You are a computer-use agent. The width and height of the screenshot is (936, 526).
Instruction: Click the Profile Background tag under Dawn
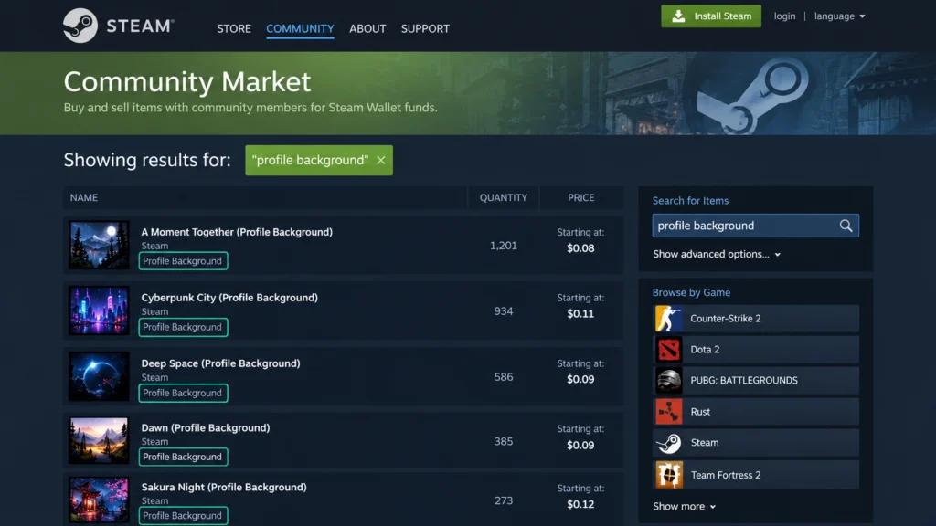click(x=183, y=457)
